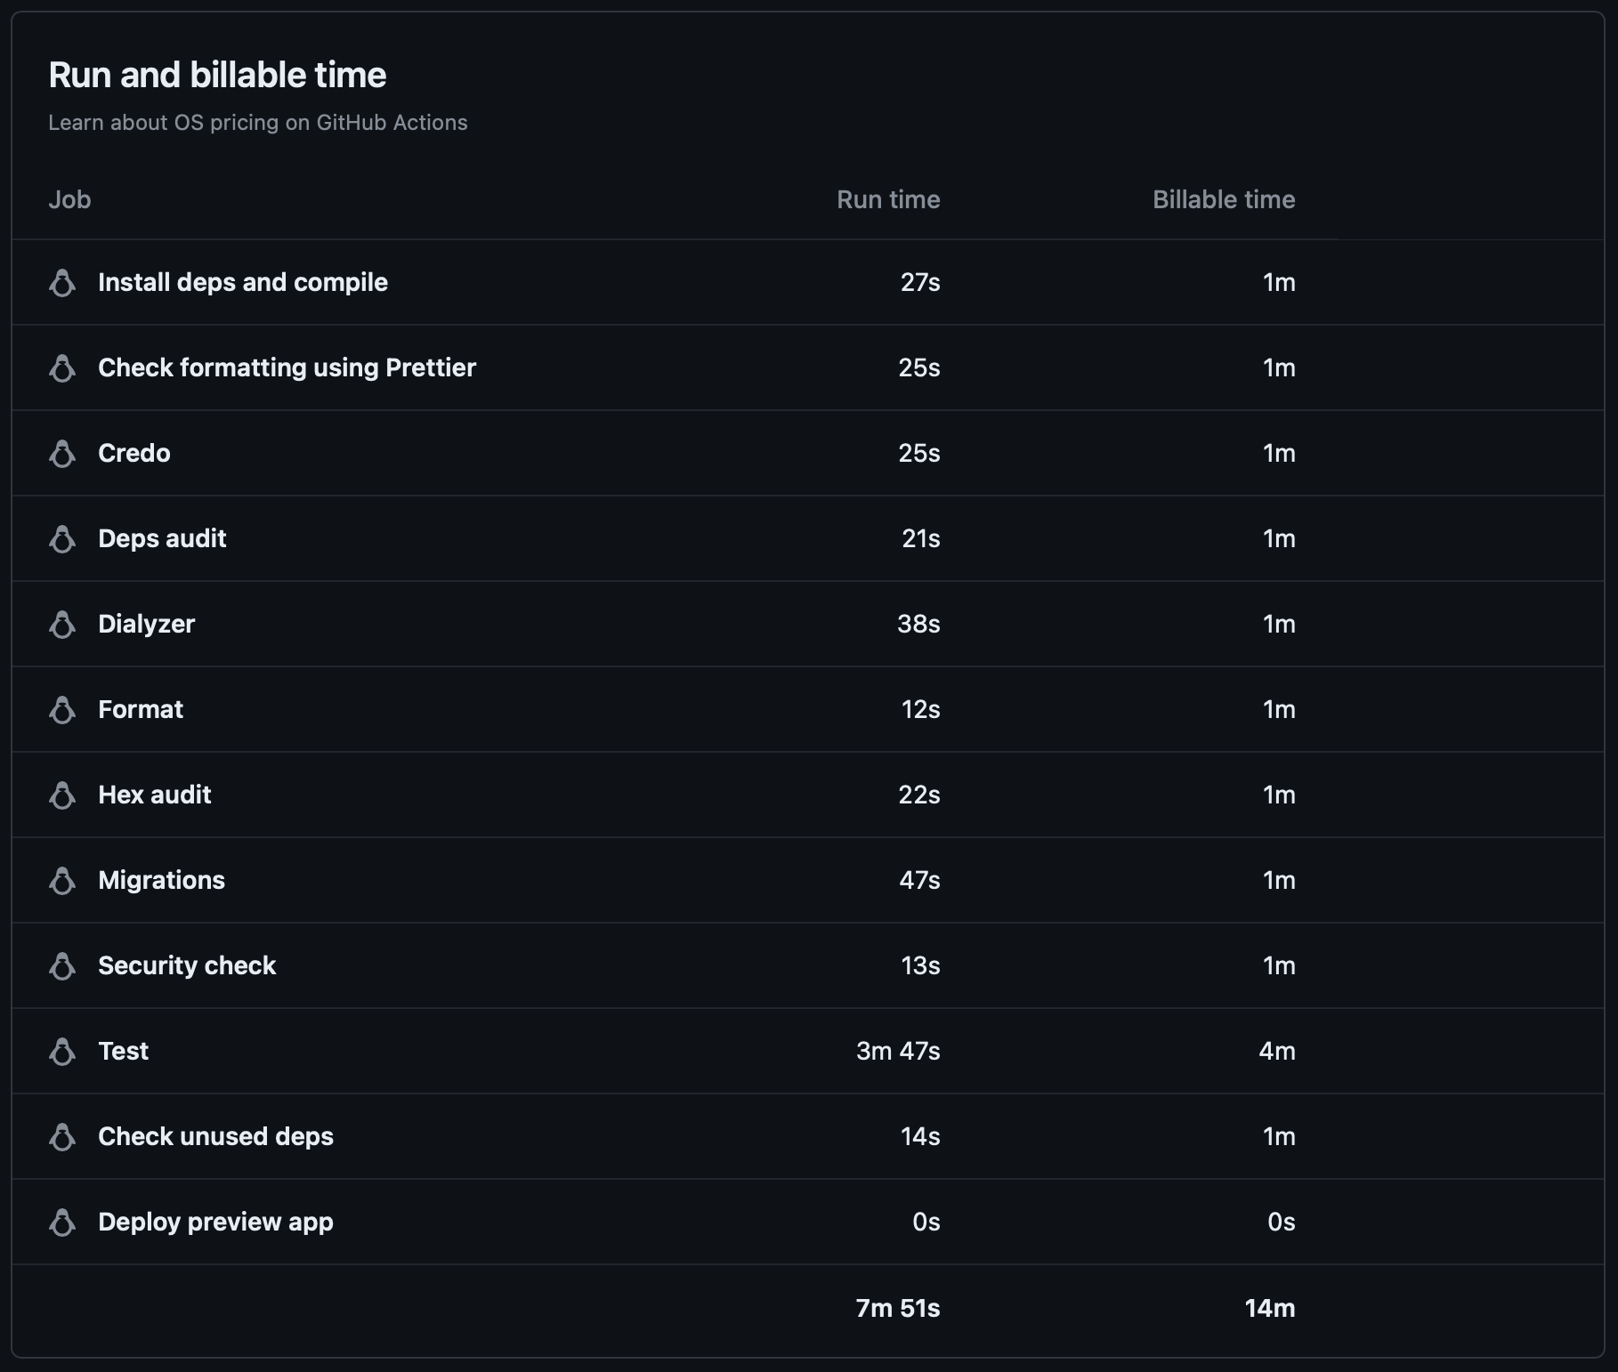Click the Linux icon beside Test job
Viewport: 1618px width, 1372px height.
(x=62, y=1052)
